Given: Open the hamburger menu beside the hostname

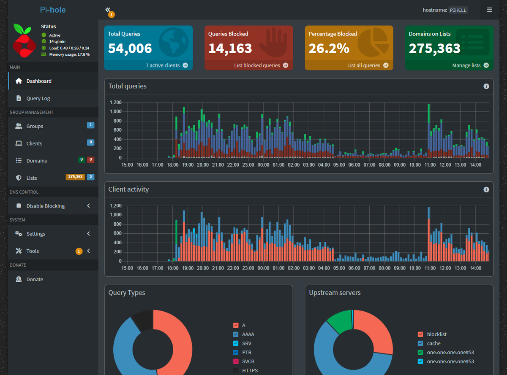Looking at the screenshot, I should pos(489,10).
